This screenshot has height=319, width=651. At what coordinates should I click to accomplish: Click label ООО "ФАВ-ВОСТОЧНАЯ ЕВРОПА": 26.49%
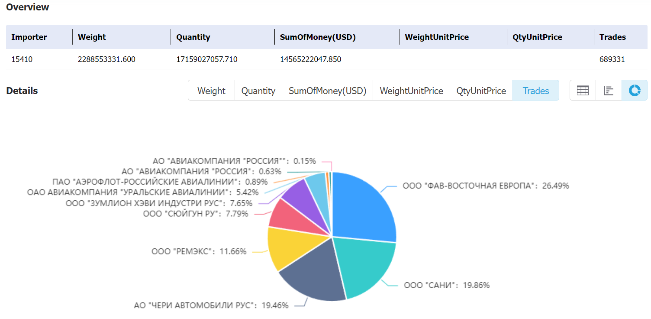point(486,186)
